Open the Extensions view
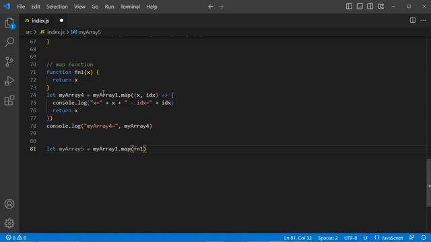Image resolution: width=431 pixels, height=242 pixels. click(x=9, y=100)
